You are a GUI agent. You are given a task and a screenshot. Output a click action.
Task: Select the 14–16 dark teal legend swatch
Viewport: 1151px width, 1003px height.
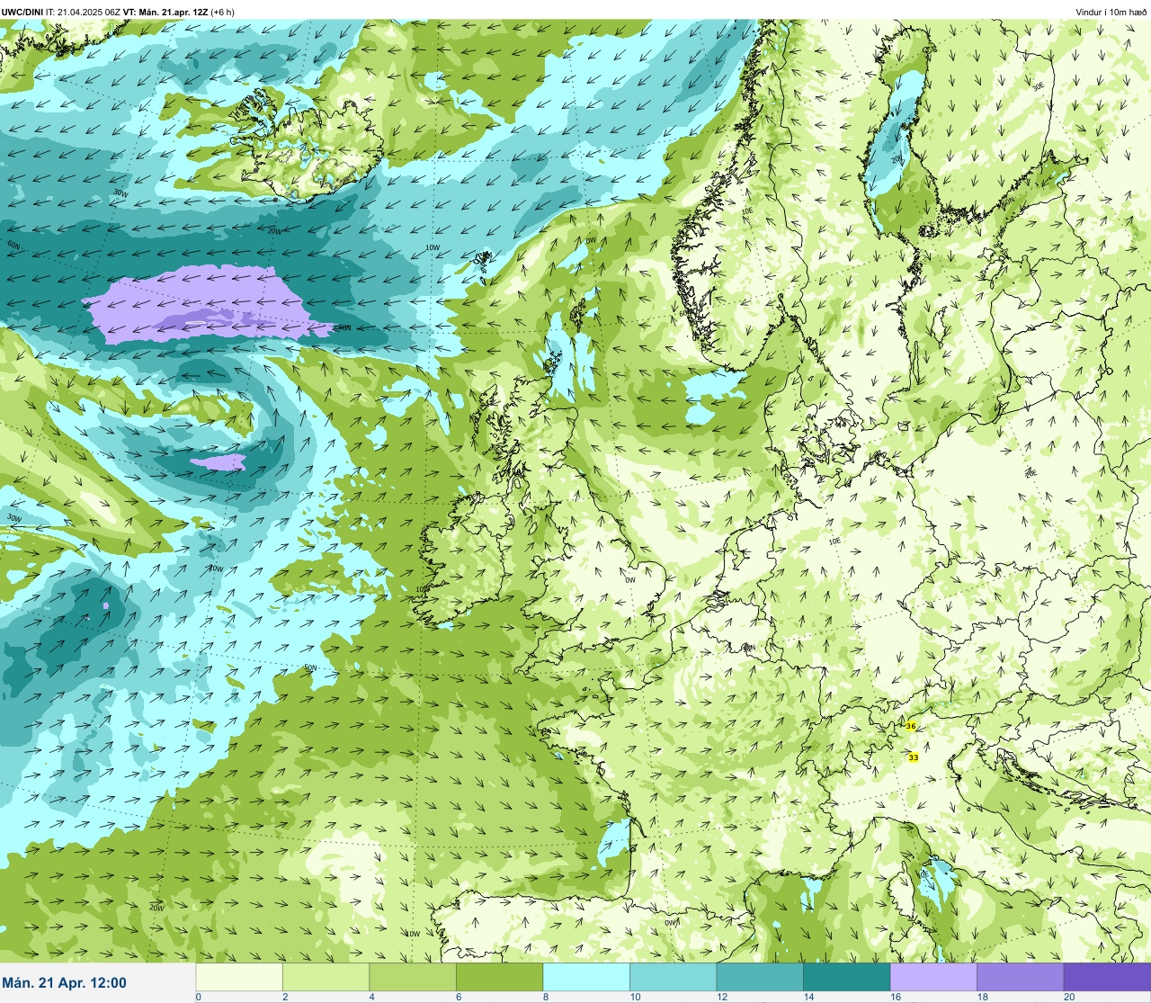pyautogui.click(x=846, y=977)
